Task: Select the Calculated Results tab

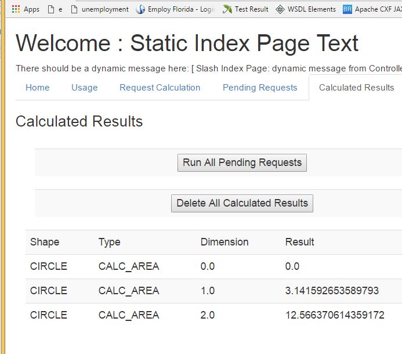Action: click(356, 88)
